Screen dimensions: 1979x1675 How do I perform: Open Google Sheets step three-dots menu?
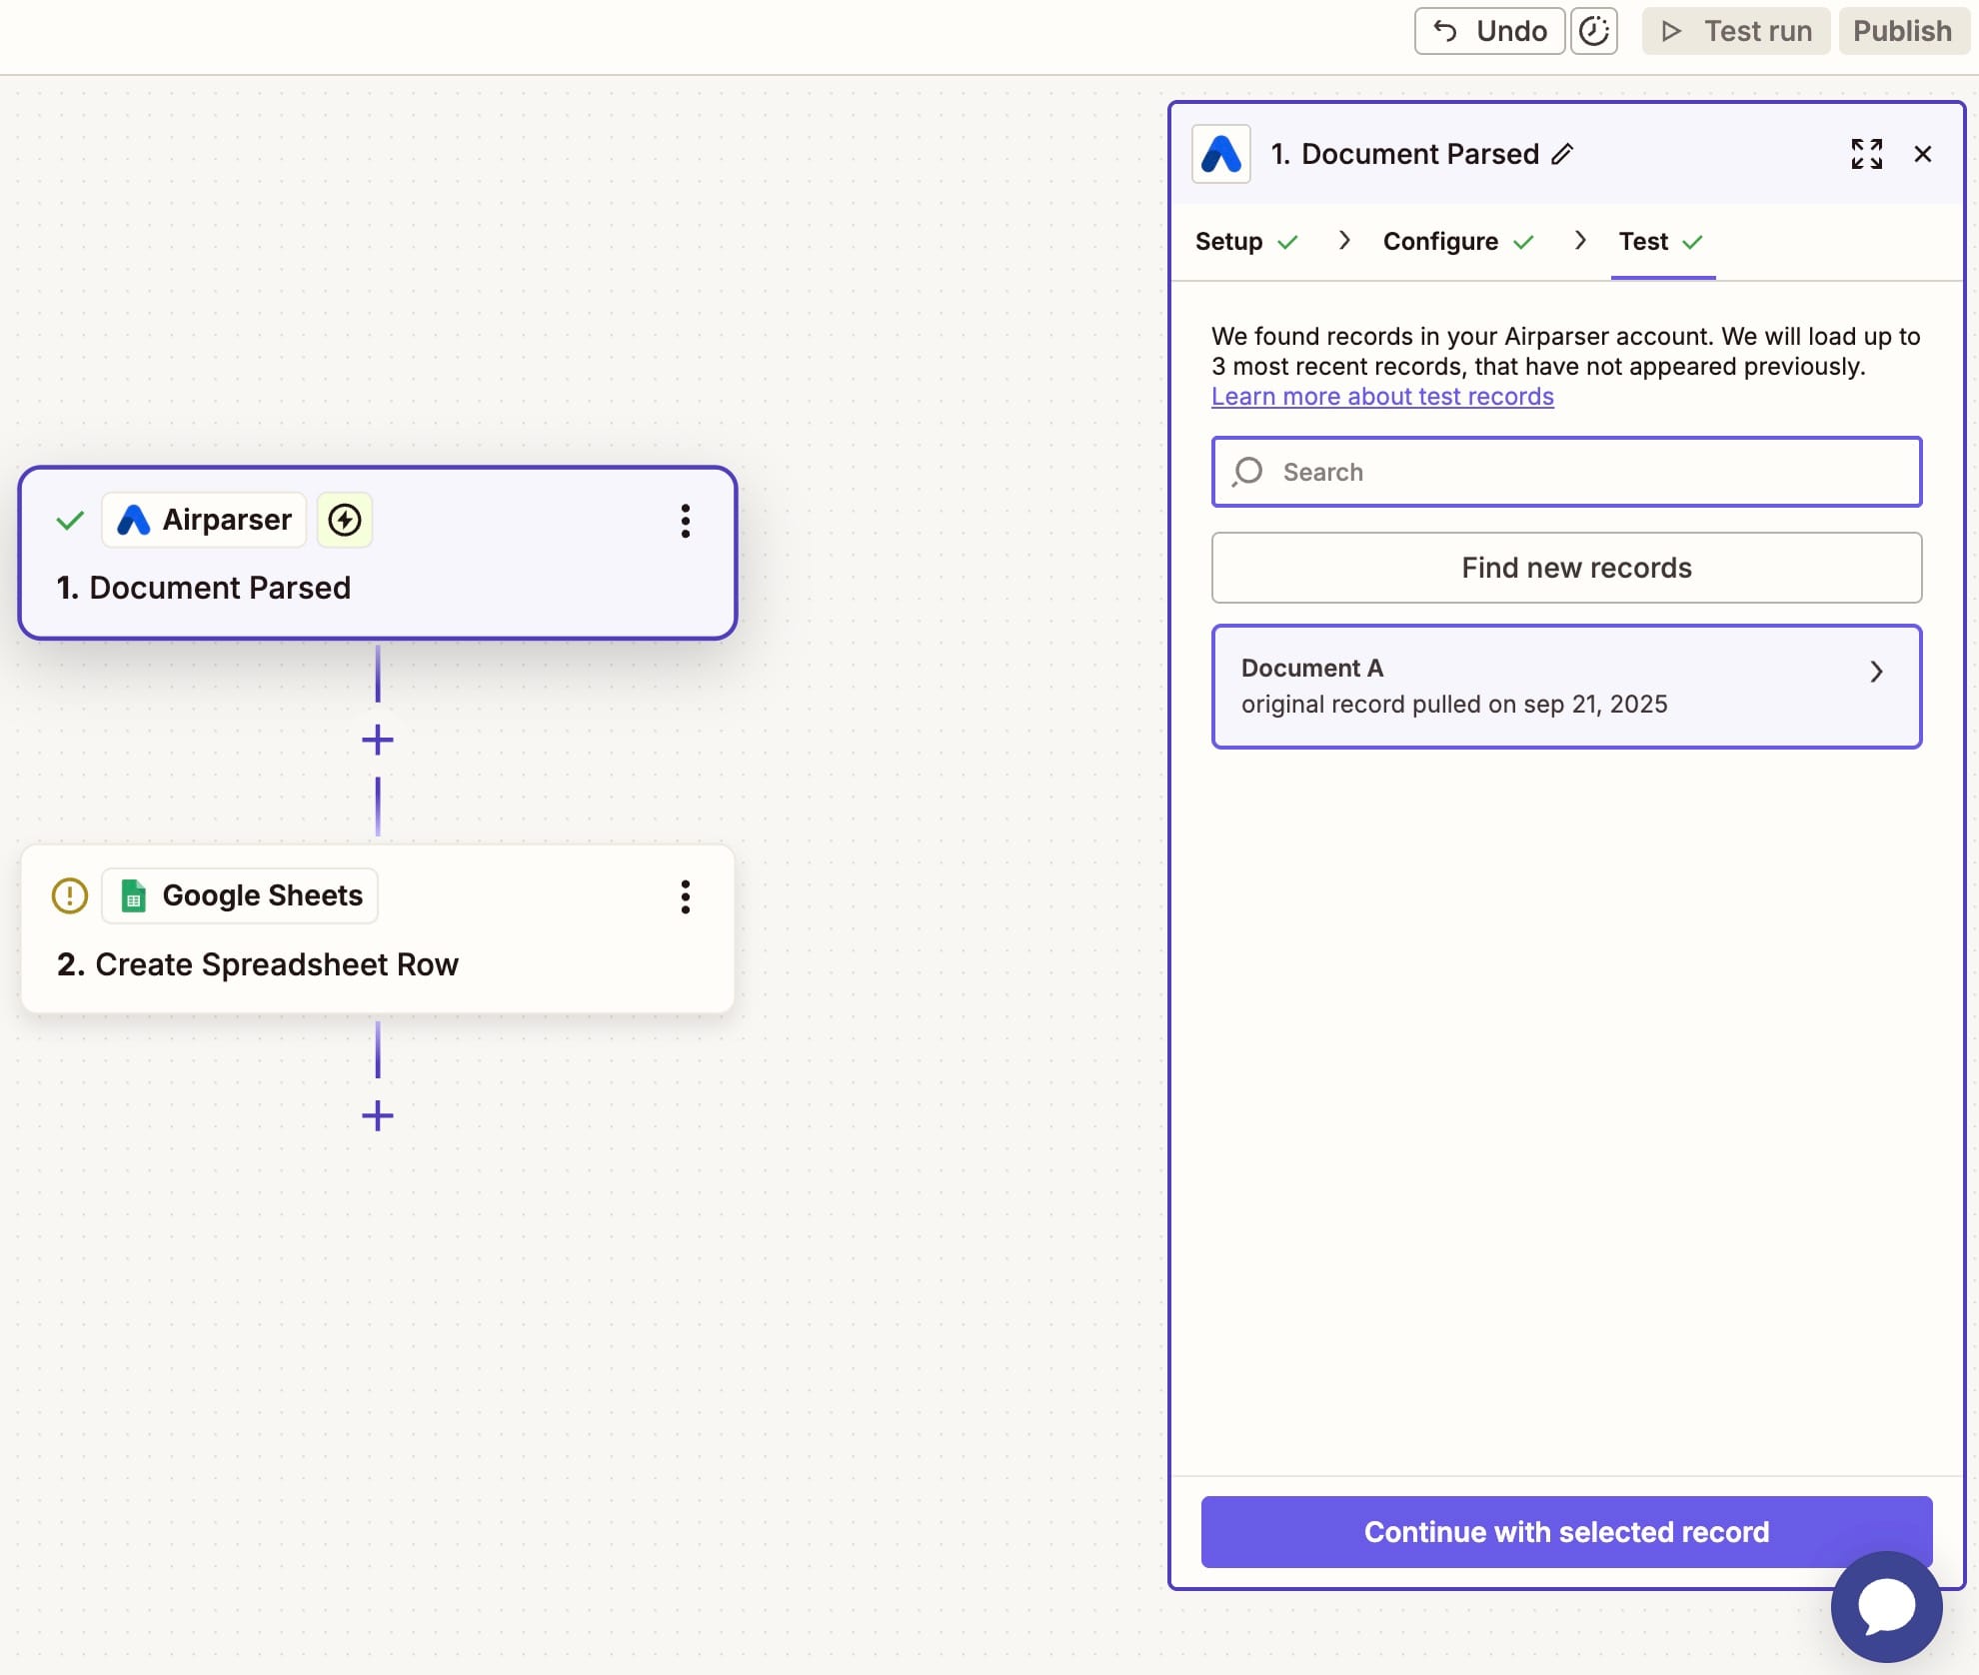pos(686,896)
